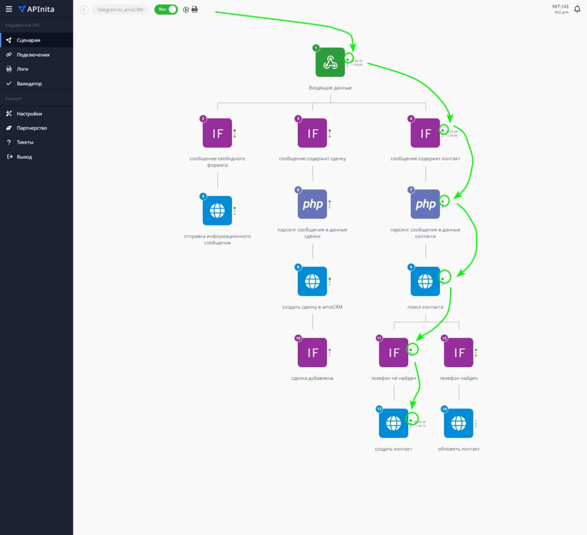Open 'Подключения' in the sidebar

pos(33,55)
